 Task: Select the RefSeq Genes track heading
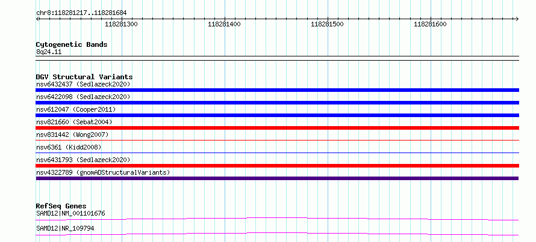point(61,206)
